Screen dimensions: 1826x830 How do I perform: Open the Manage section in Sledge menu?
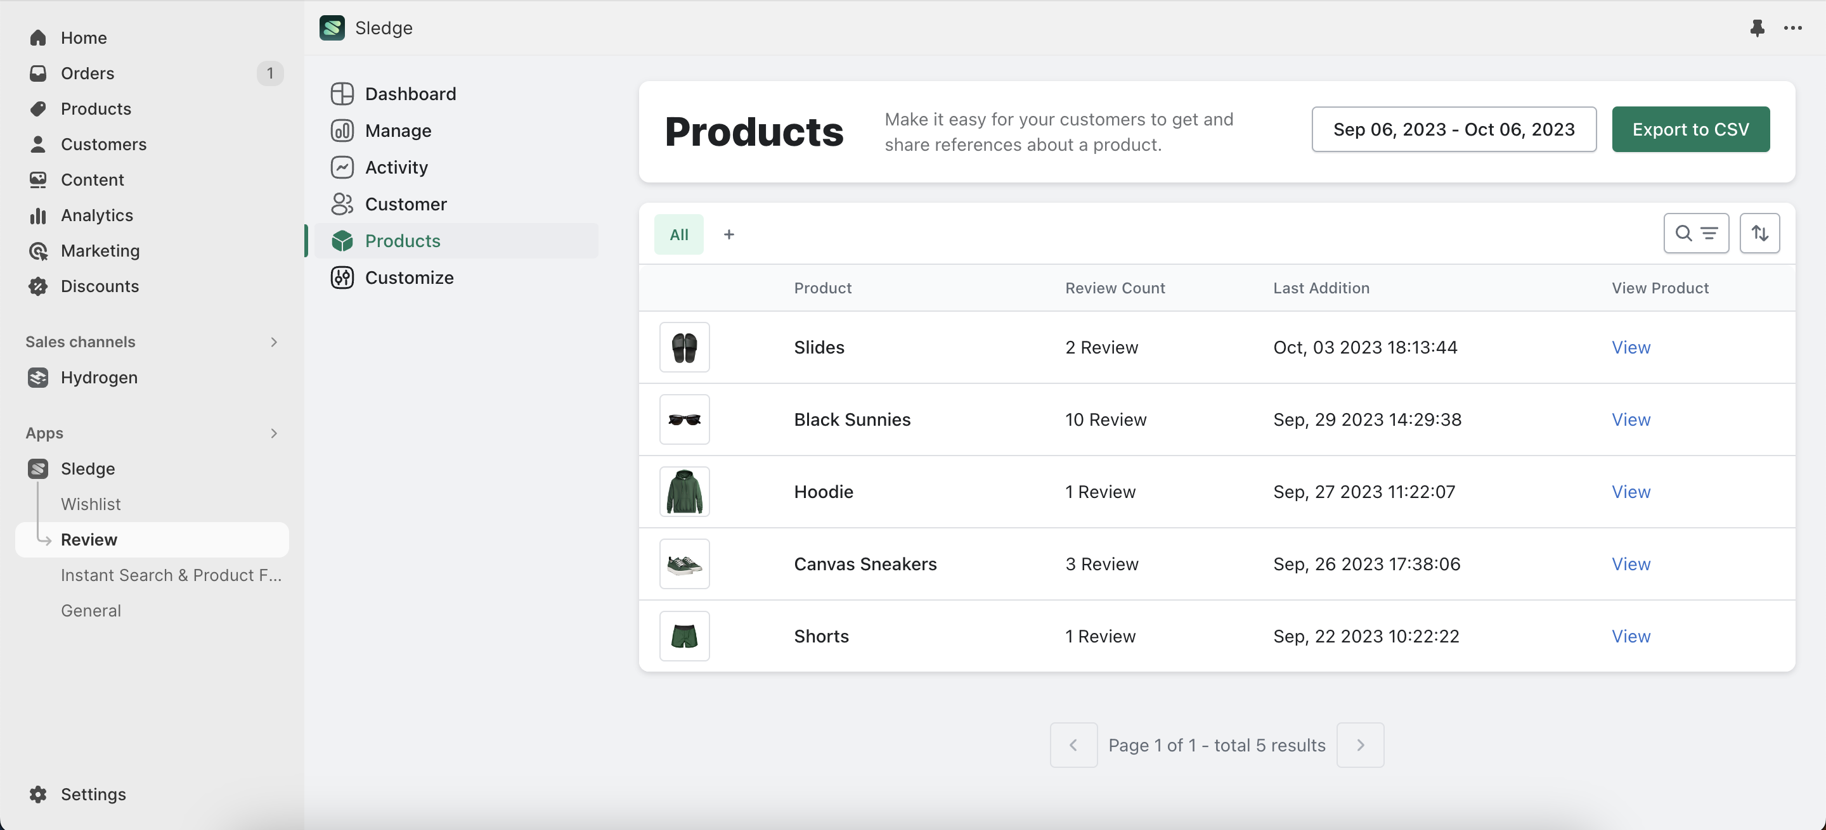(x=398, y=131)
